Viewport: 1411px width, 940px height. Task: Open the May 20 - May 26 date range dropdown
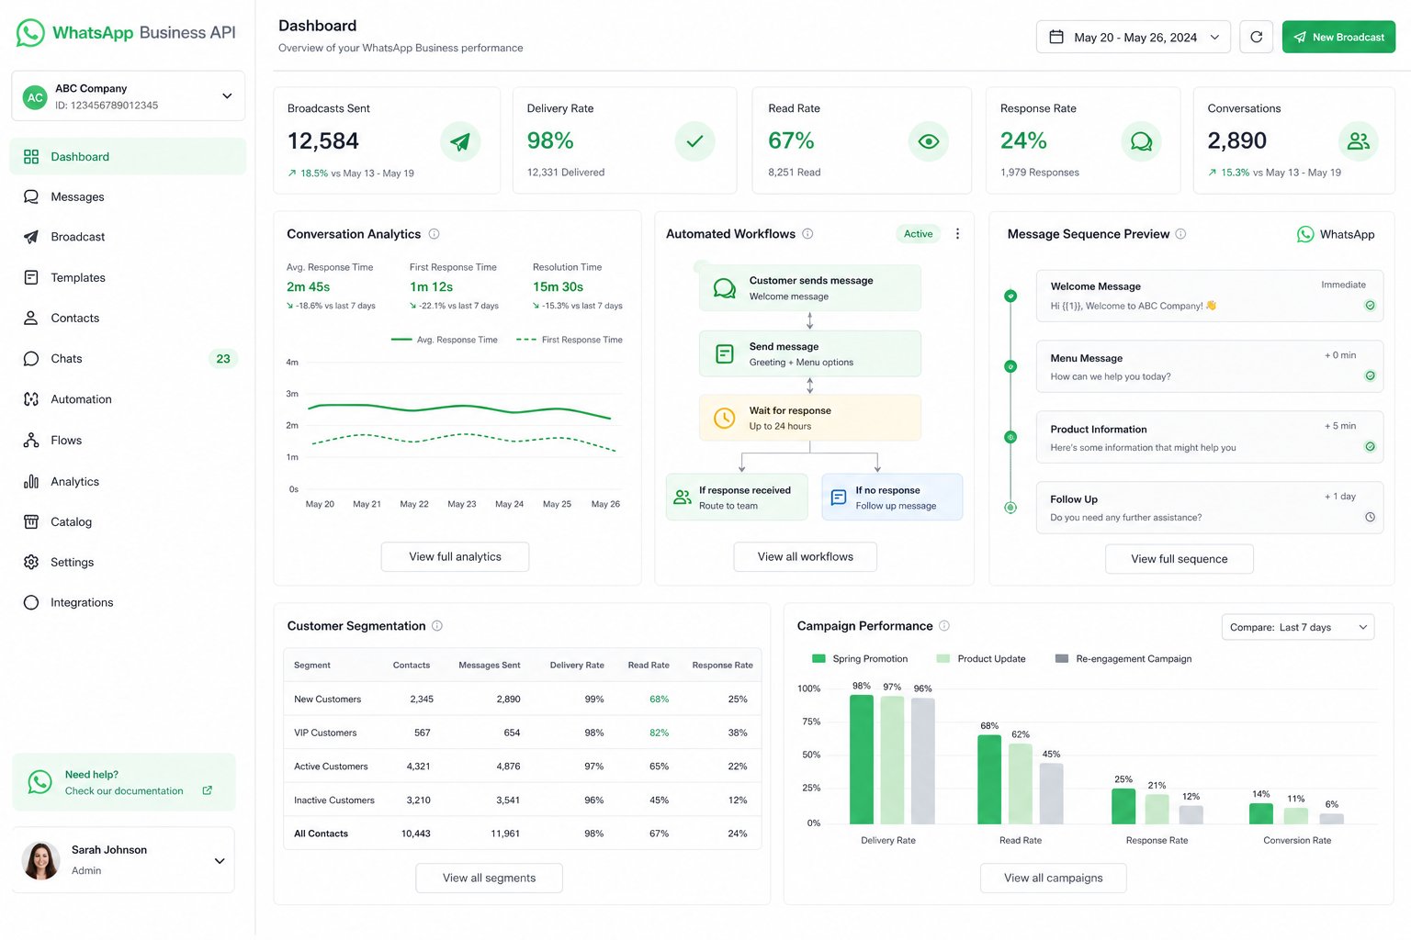pos(1134,37)
